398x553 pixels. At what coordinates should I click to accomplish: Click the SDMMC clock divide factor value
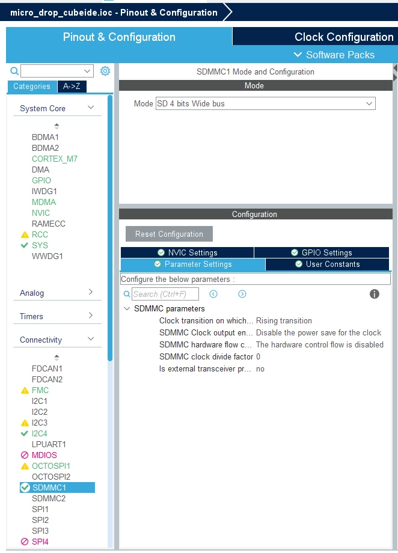pyautogui.click(x=259, y=356)
